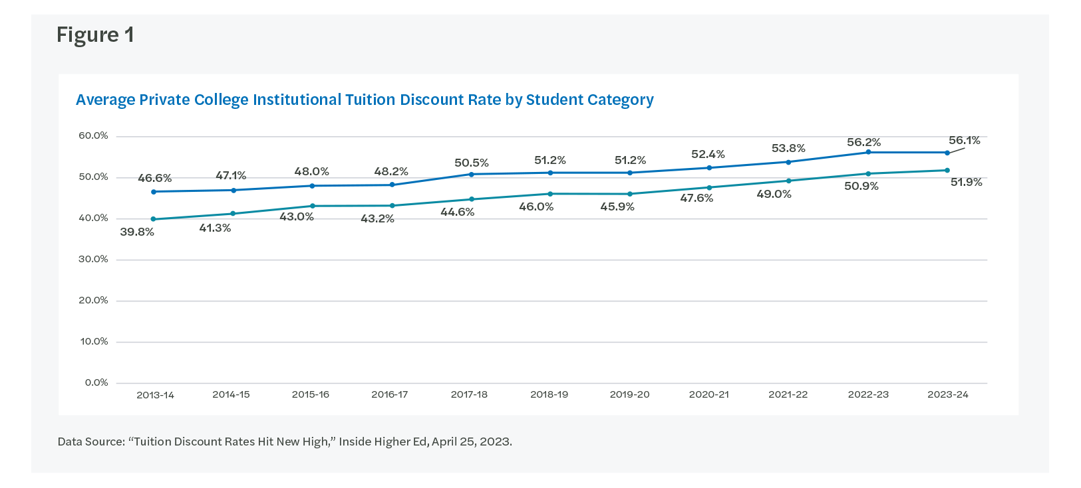
Task: Select the 2018-19 x-axis label
Action: (549, 394)
